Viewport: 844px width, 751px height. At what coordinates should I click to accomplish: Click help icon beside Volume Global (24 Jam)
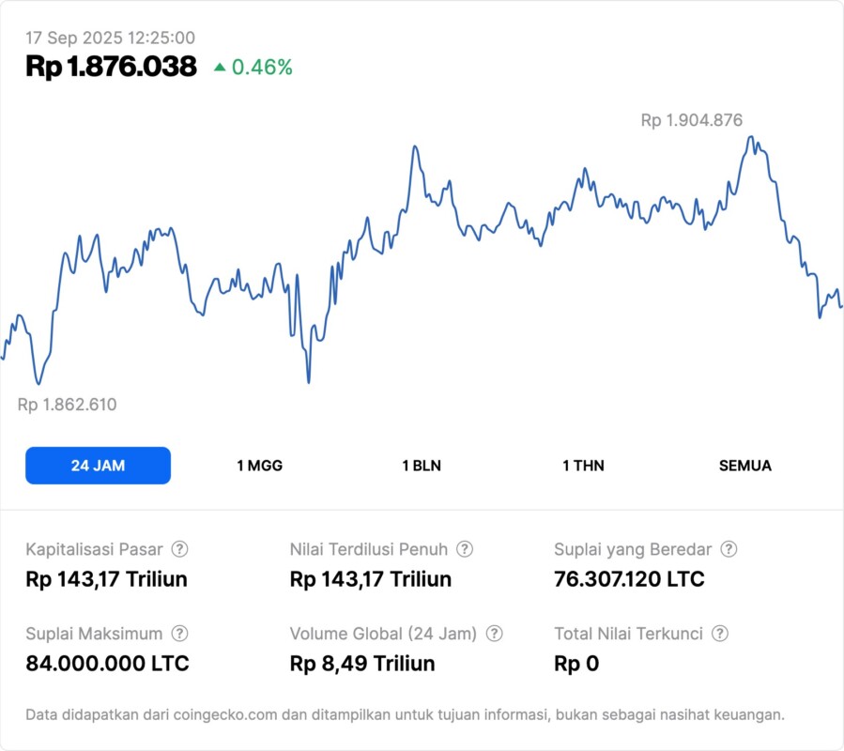495,634
